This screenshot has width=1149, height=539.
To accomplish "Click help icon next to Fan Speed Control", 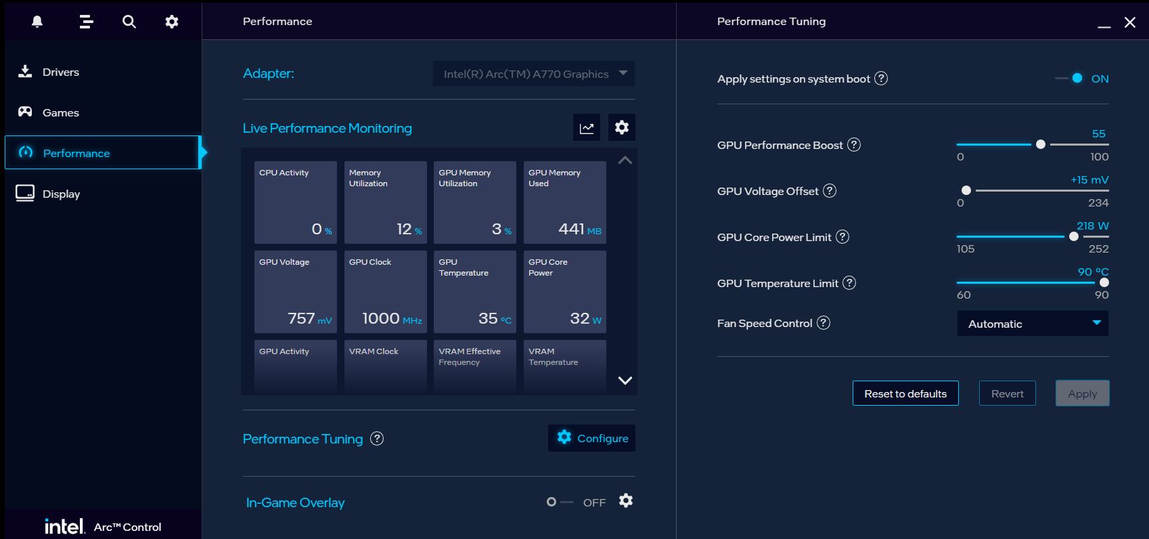I will click(824, 323).
